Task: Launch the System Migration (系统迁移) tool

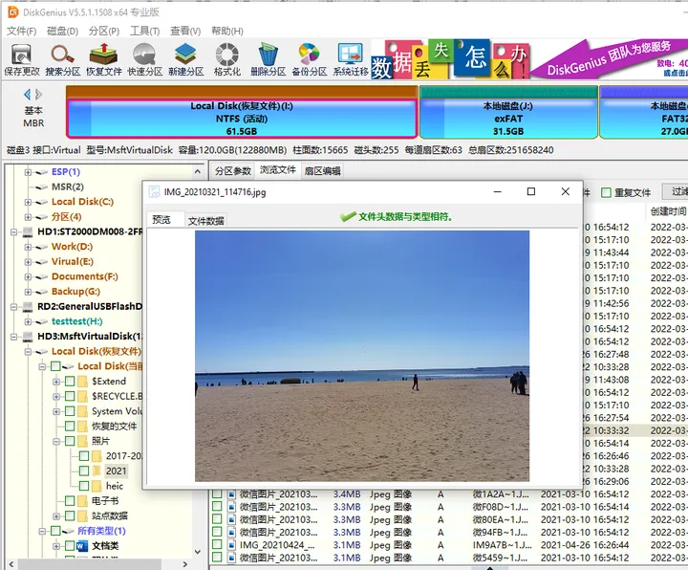Action: tap(350, 59)
